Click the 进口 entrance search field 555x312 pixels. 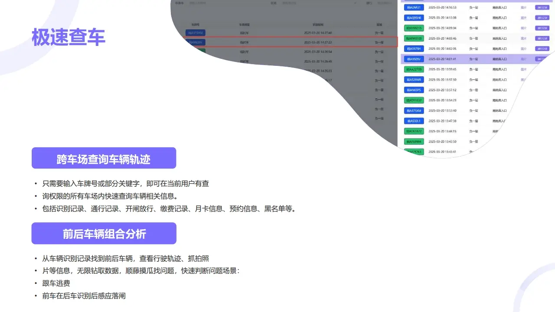pos(386,3)
